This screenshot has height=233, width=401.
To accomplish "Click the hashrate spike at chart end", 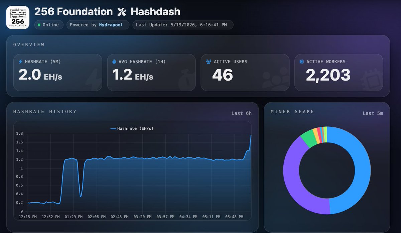I will coord(251,136).
